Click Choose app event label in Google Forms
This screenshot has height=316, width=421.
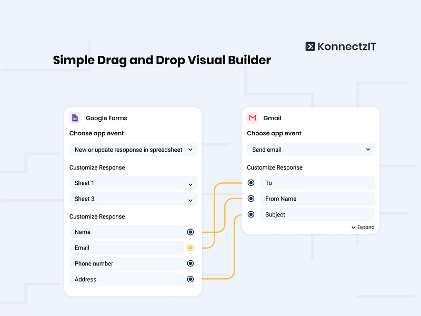[96, 133]
